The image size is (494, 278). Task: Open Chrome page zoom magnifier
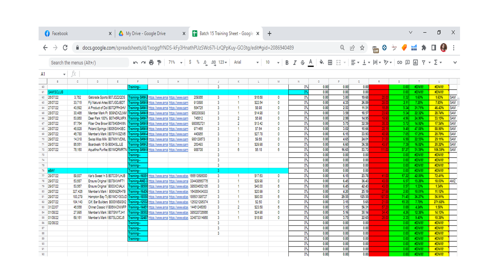[342, 48]
